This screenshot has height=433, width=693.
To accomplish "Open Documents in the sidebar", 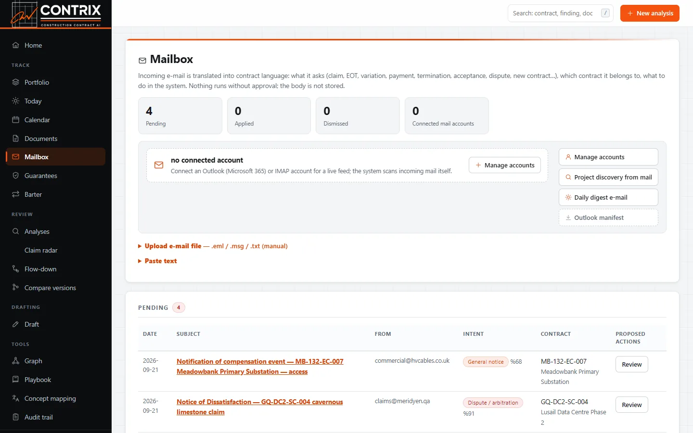I will [55, 139].
